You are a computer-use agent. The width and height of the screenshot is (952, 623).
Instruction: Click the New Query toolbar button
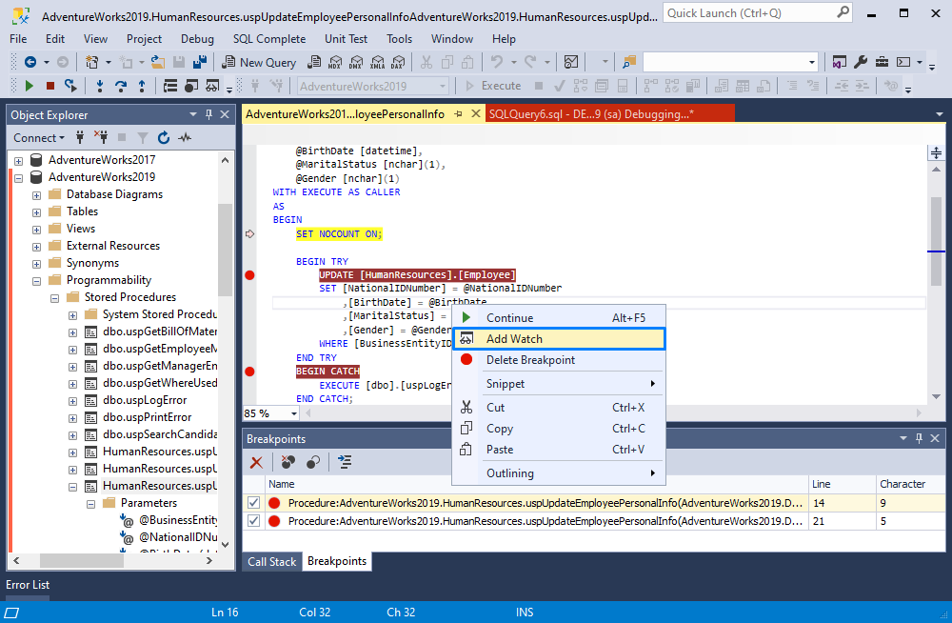pyautogui.click(x=259, y=62)
